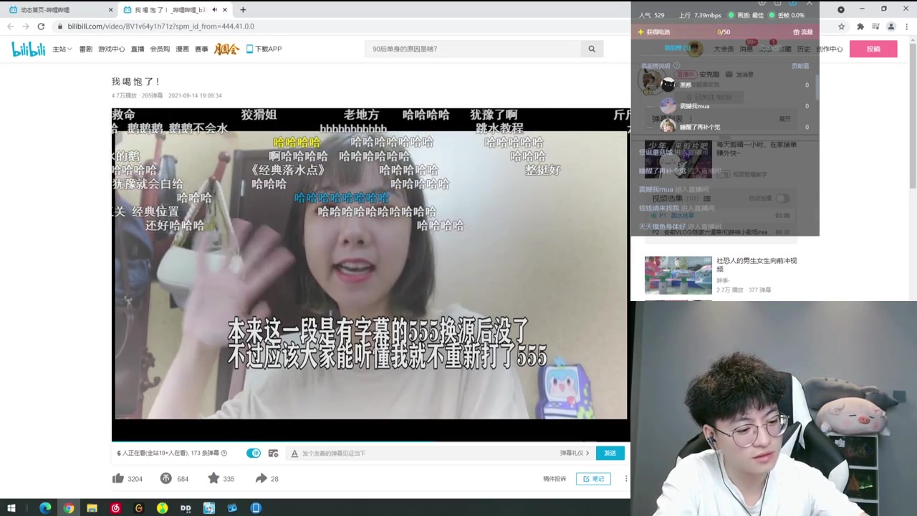Click recommended video title 社恐人的男生女生向前冲视频

point(757,264)
